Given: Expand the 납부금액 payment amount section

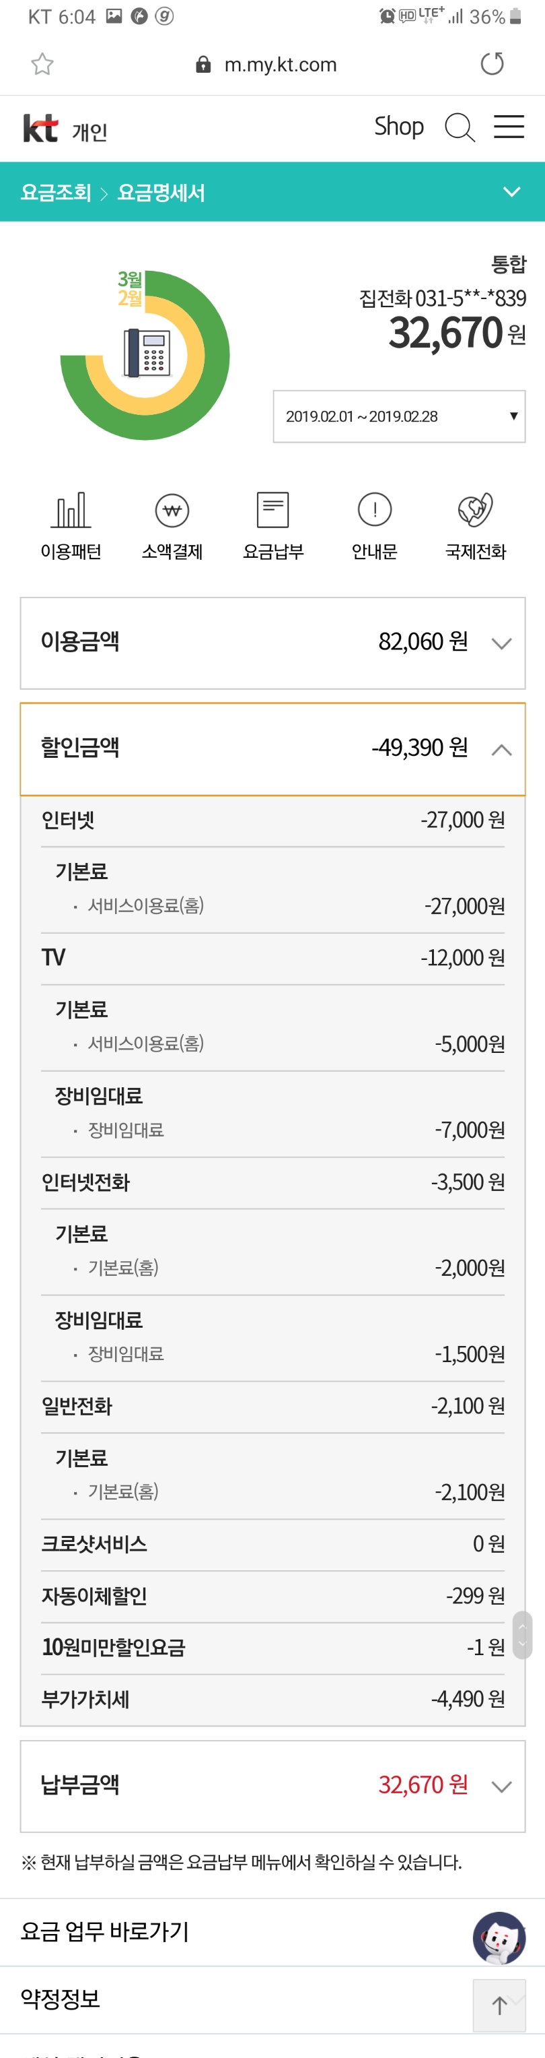Looking at the screenshot, I should 501,1787.
